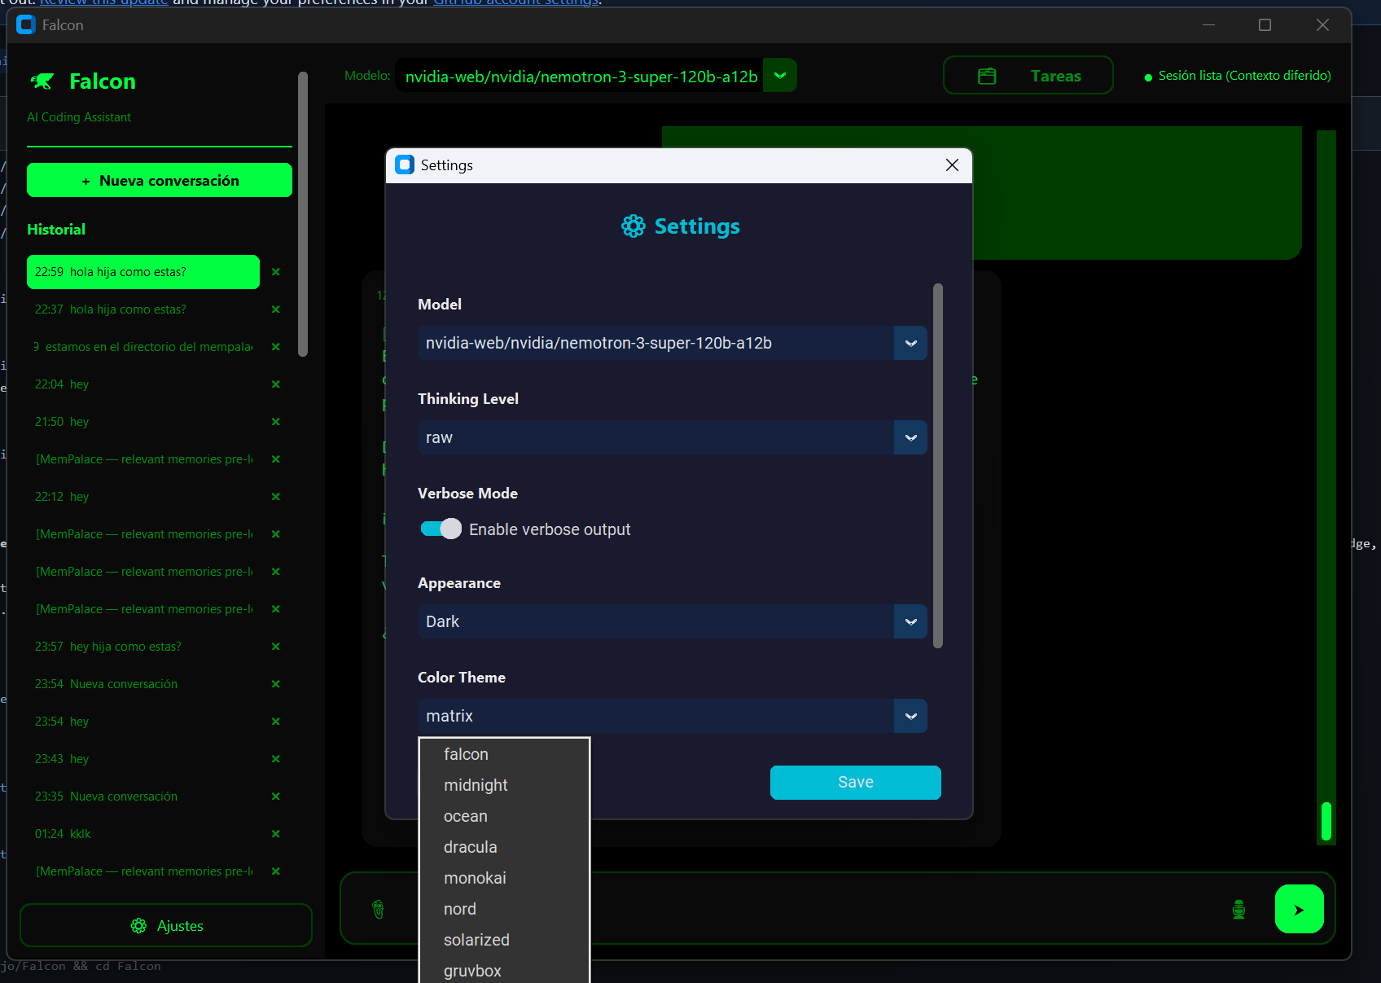1381x983 pixels.
Task: Open the 22:04 hey conversation
Action: 143,384
